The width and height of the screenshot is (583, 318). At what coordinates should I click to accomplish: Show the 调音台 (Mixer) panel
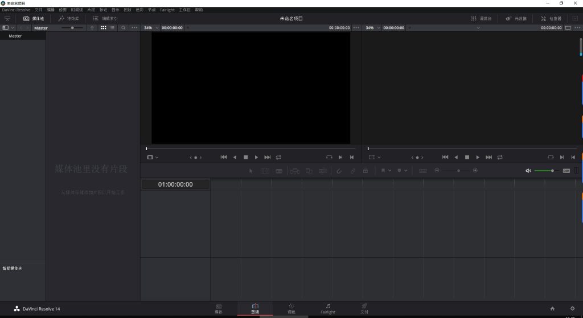coord(481,18)
